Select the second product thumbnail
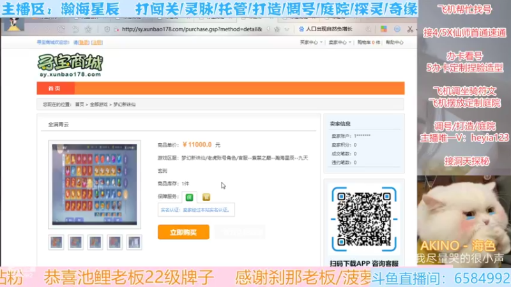 (x=75, y=242)
